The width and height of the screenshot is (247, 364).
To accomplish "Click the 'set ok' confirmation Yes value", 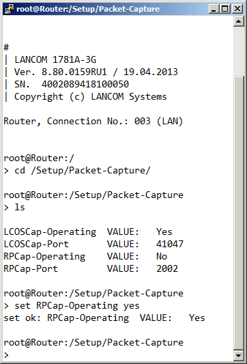I will (x=197, y=318).
